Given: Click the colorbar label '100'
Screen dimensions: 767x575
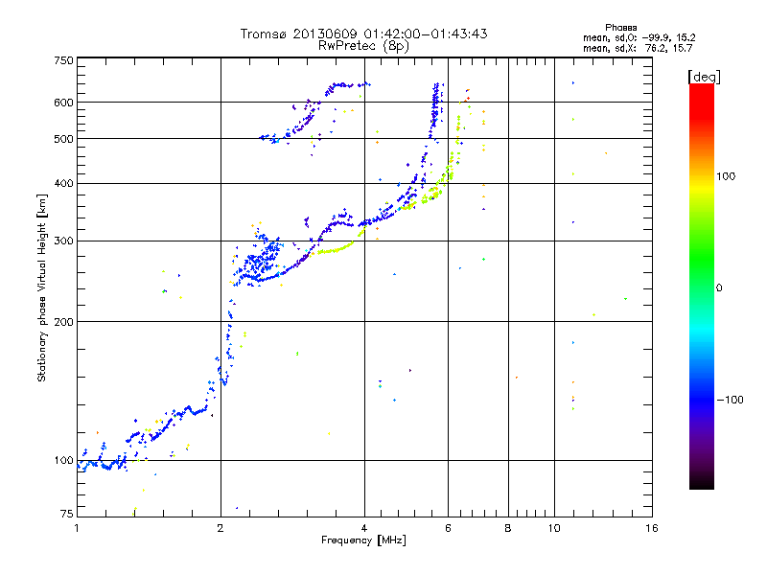Looking at the screenshot, I should (x=726, y=176).
